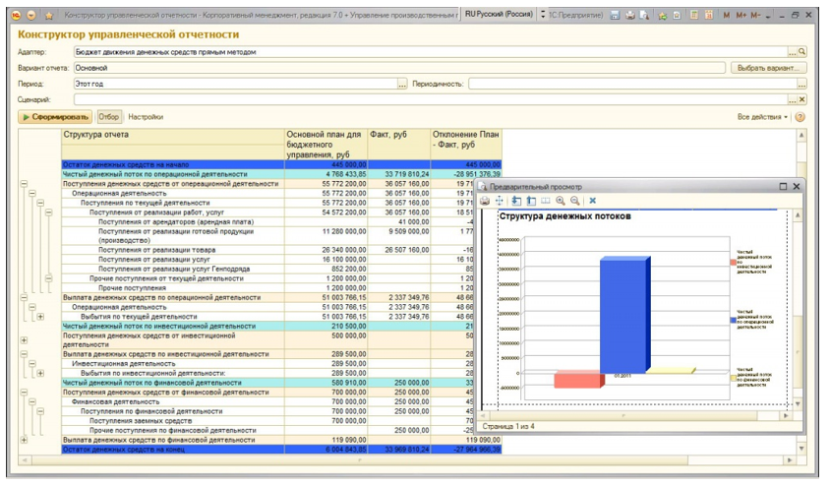Click the save icon in title bar
The image size is (830, 485).
pyautogui.click(x=615, y=16)
